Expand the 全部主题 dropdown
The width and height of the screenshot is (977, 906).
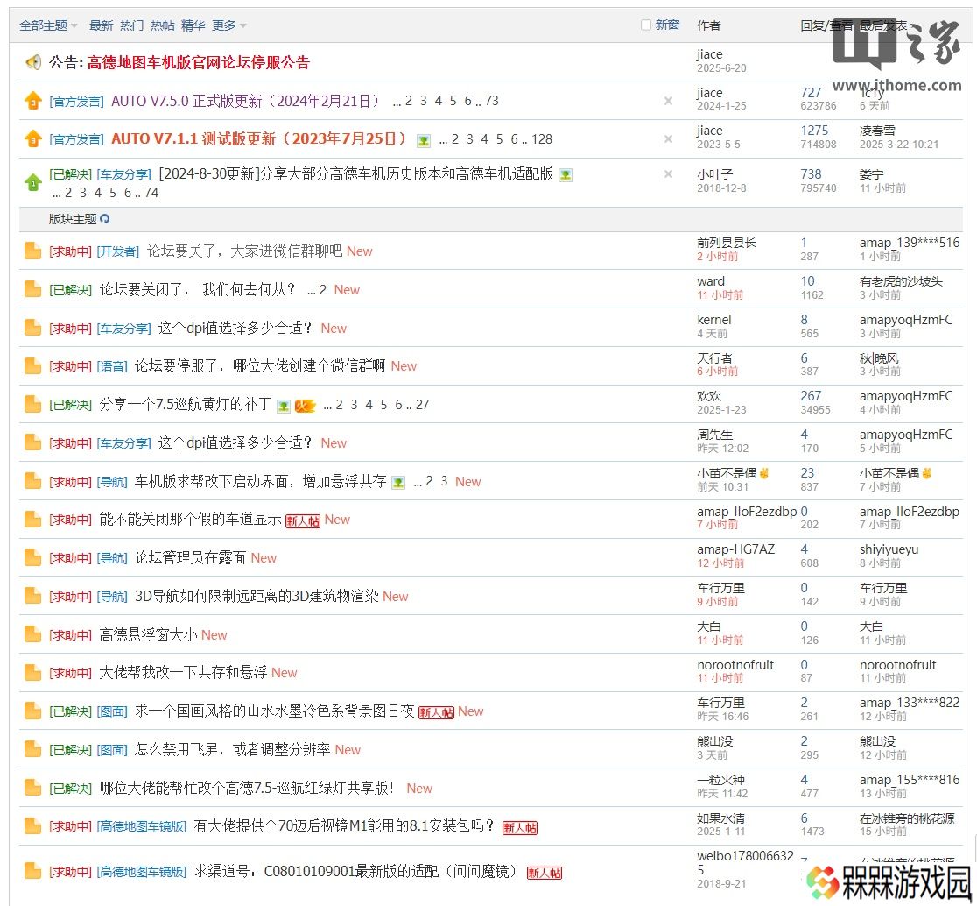pyautogui.click(x=49, y=25)
